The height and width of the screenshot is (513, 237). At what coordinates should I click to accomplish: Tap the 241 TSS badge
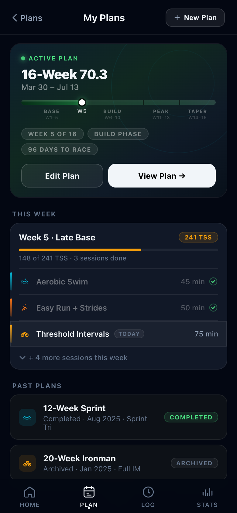pos(198,237)
